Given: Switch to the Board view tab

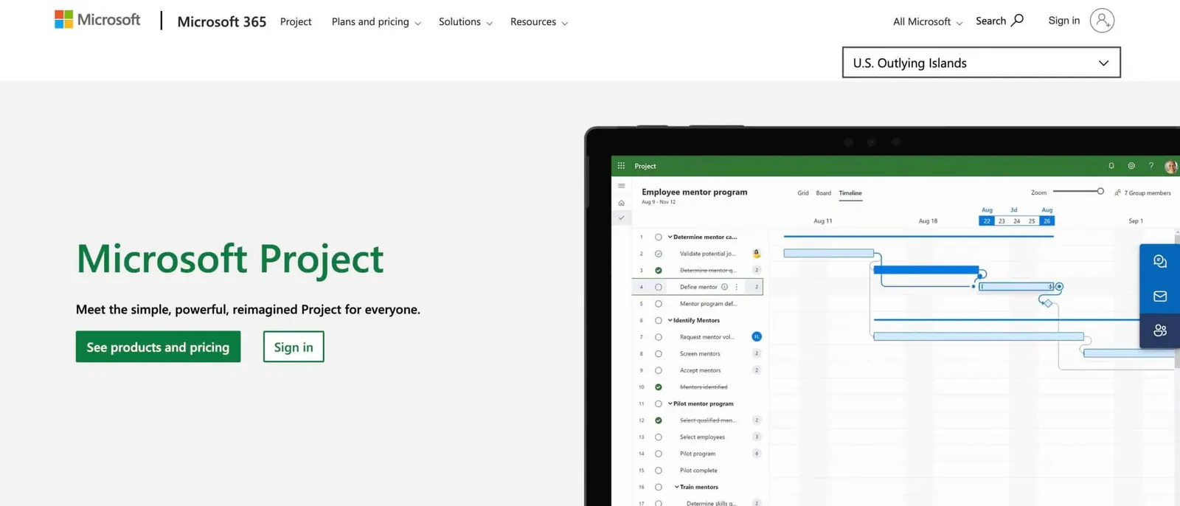Looking at the screenshot, I should [824, 193].
